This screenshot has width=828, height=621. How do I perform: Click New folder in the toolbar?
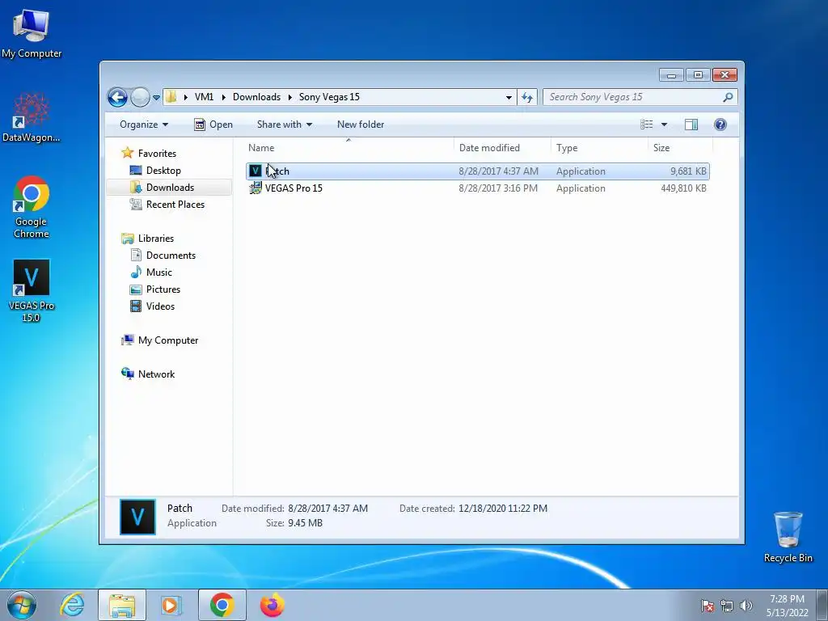[361, 125]
